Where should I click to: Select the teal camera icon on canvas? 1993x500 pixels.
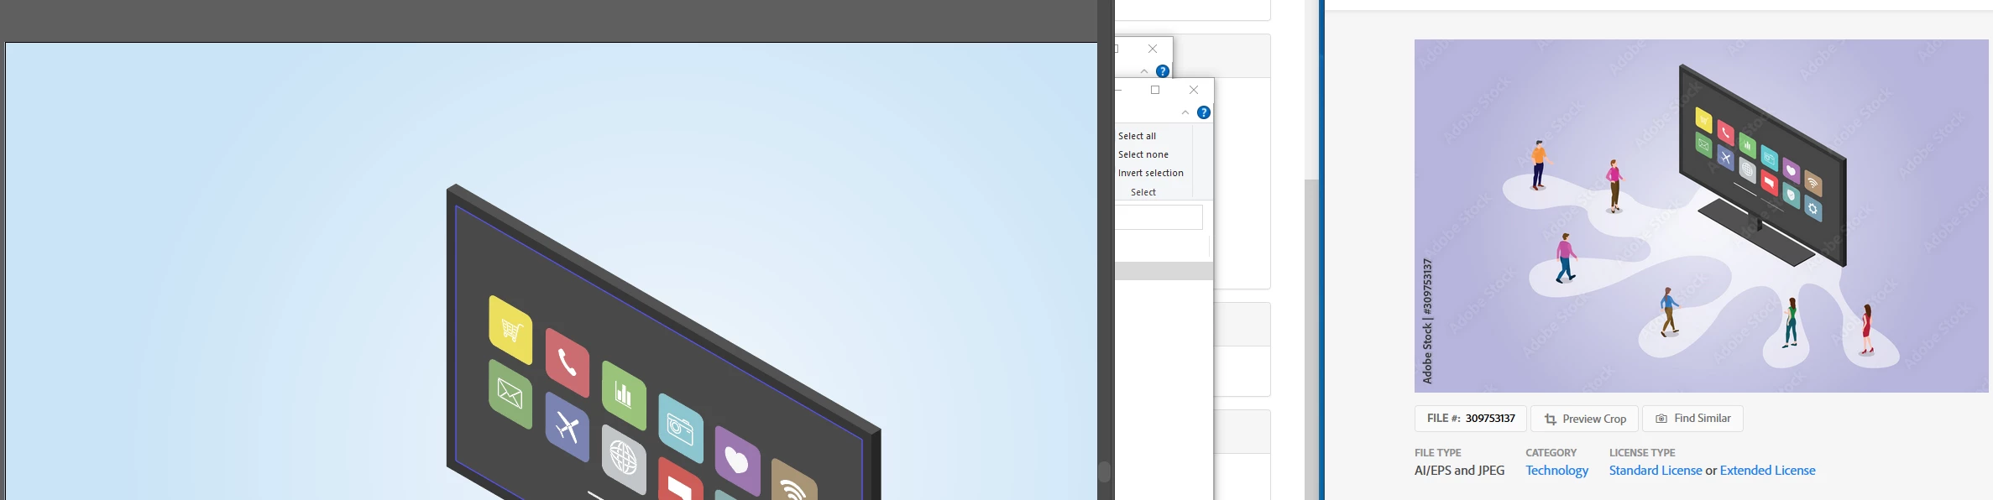(681, 428)
